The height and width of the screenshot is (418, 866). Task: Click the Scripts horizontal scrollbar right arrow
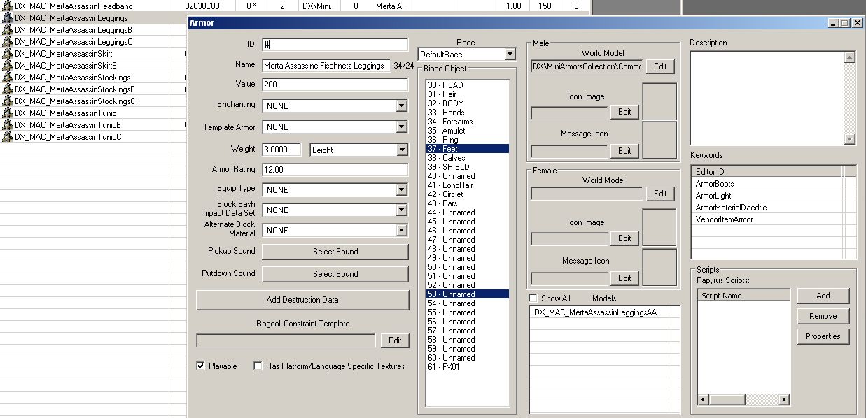784,400
